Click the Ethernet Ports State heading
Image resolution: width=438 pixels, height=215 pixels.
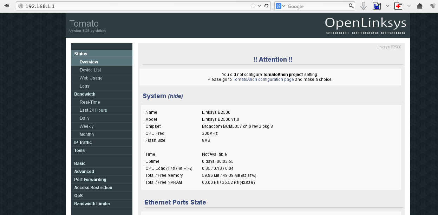click(175, 202)
